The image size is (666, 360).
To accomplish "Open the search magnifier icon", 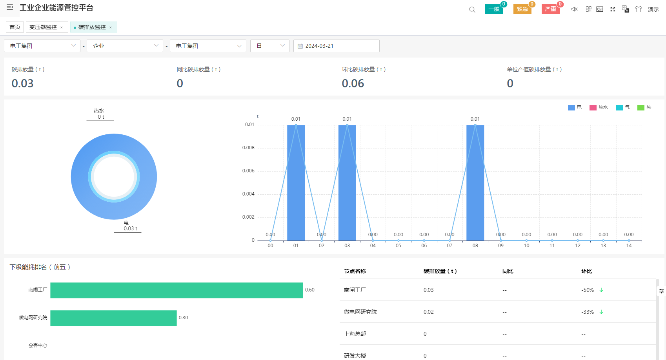I will 472,9.
